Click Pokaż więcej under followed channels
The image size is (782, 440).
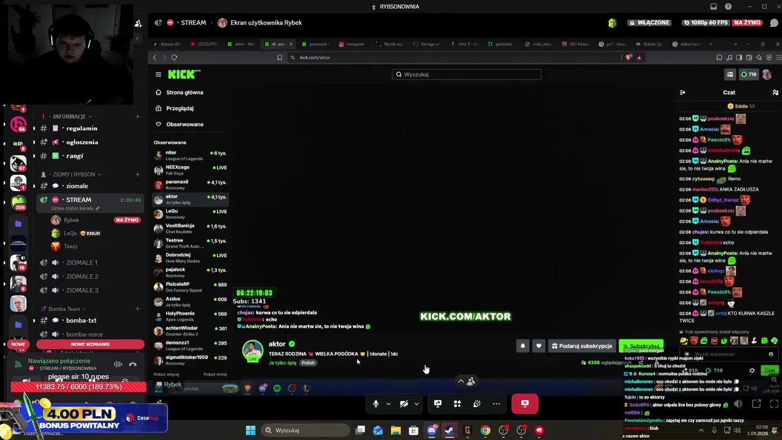(x=167, y=374)
